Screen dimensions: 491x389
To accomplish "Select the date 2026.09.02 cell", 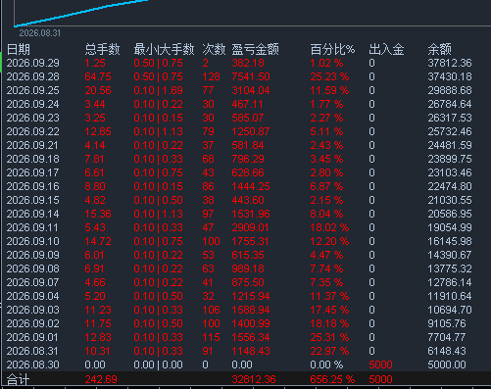I will (33, 323).
